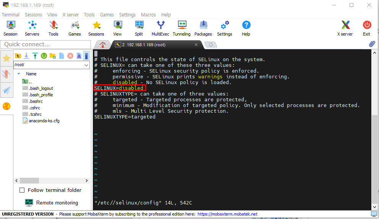379x219 pixels.
Task: Click the terminal scroll down arrow
Action: point(374,207)
